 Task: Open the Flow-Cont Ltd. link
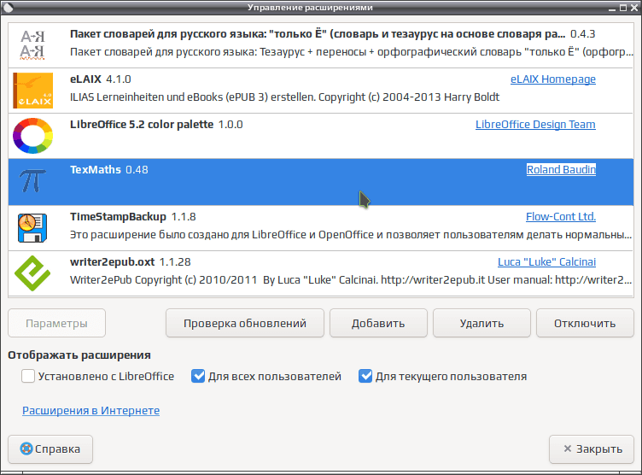[561, 216]
